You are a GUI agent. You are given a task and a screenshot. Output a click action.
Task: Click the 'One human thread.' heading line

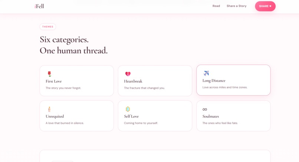pos(73,51)
